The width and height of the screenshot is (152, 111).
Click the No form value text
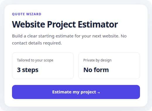[96, 70]
